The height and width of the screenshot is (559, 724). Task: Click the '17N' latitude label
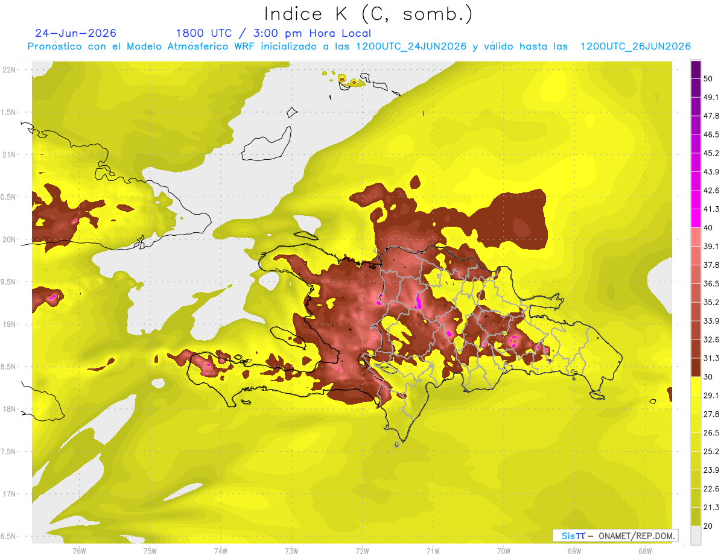pyautogui.click(x=10, y=494)
